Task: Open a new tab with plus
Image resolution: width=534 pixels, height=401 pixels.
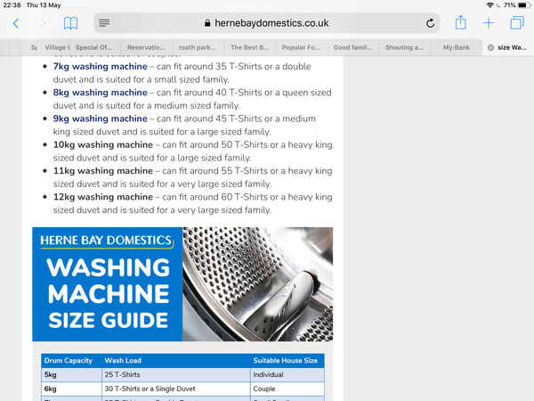Action: (489, 23)
